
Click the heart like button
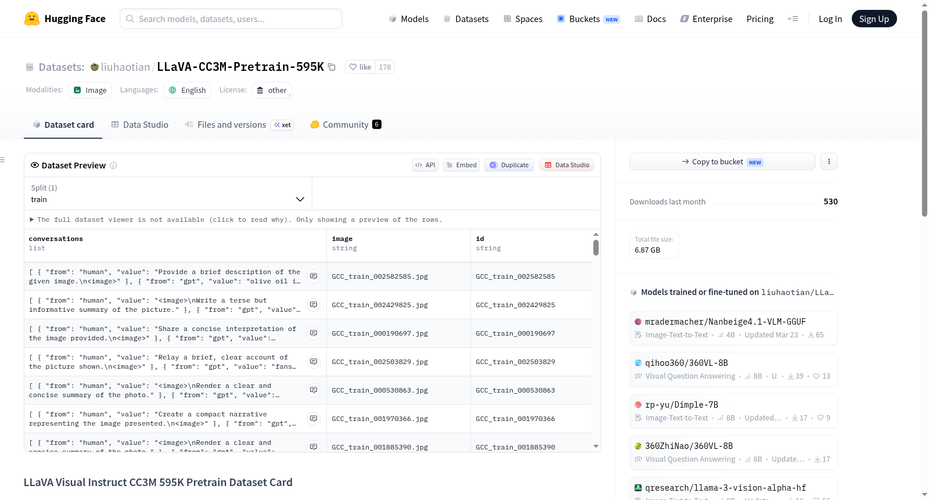pyautogui.click(x=360, y=67)
